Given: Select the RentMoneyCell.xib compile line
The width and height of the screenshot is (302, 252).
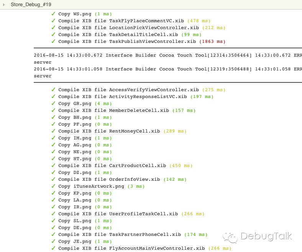Looking at the screenshot, I should coord(119,131).
